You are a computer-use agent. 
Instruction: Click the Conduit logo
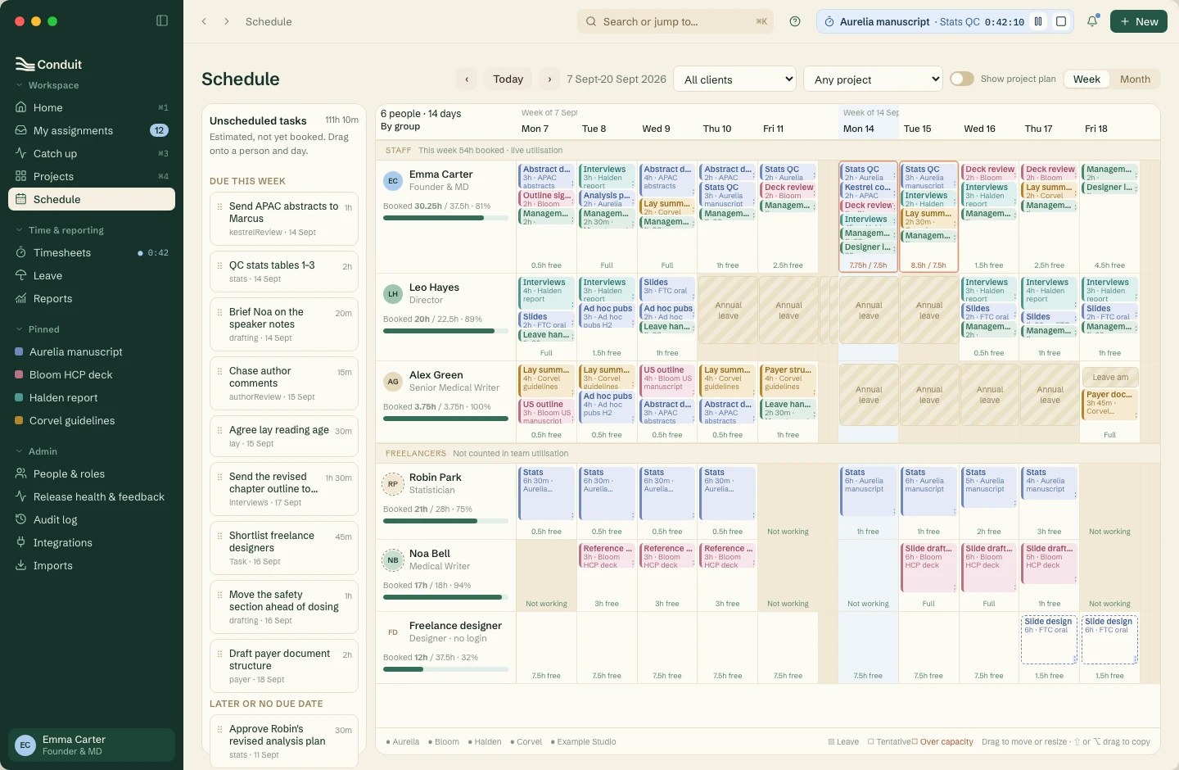coord(49,64)
